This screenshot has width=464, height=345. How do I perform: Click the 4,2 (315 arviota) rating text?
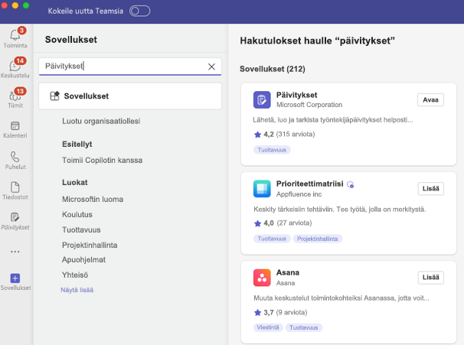289,134
